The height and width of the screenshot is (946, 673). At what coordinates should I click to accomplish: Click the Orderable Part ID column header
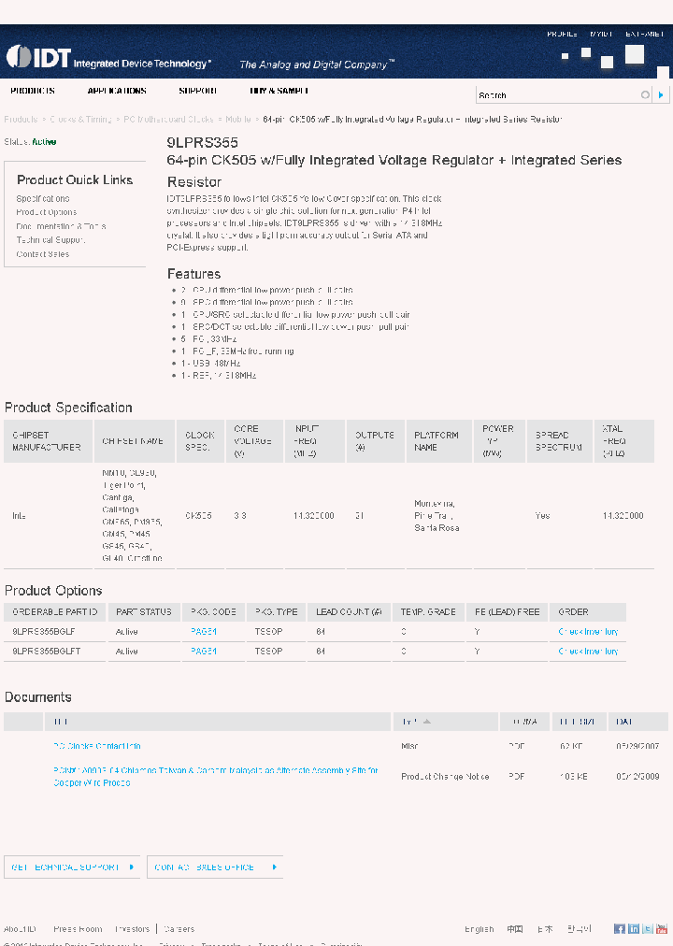pos(55,611)
